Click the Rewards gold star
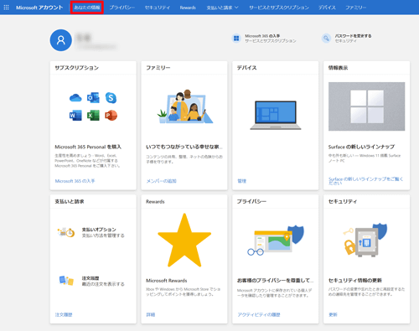This screenshot has height=331, width=419. [184, 240]
